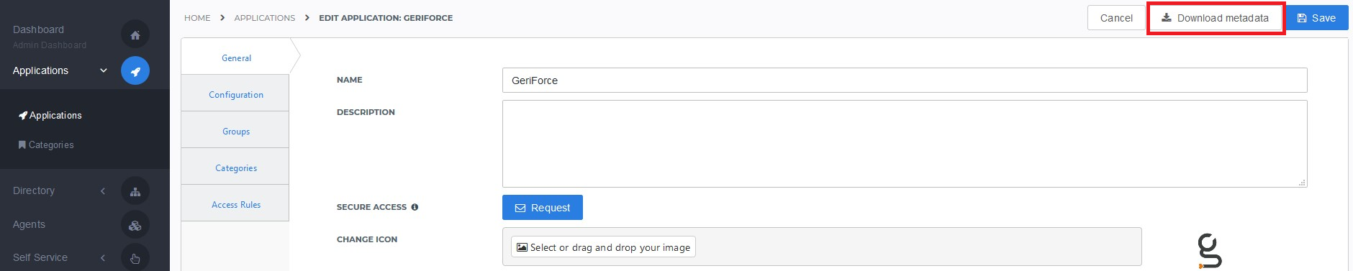Click the Secure Access info icon
This screenshot has height=271, width=1353.
[415, 207]
